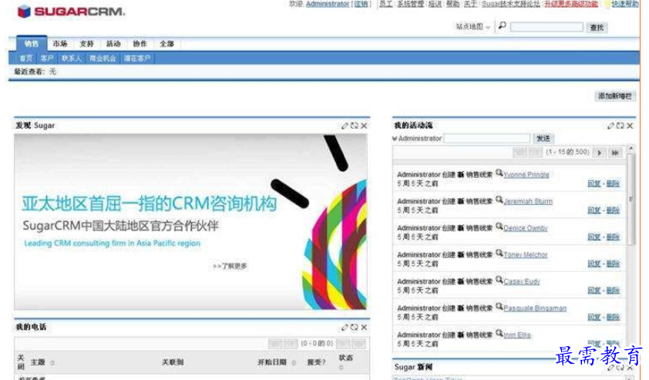Click the activity stream message input field
Viewport: 649px width, 380px height.
487,138
